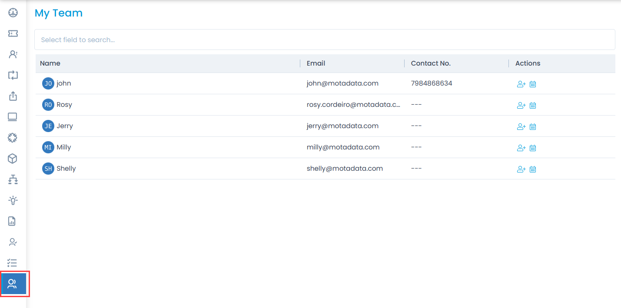Screen dimensions: 621x308
Task: Click the add-user icon for Jerry
Action: [x=521, y=127]
